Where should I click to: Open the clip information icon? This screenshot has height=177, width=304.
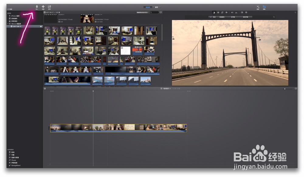coord(246,12)
